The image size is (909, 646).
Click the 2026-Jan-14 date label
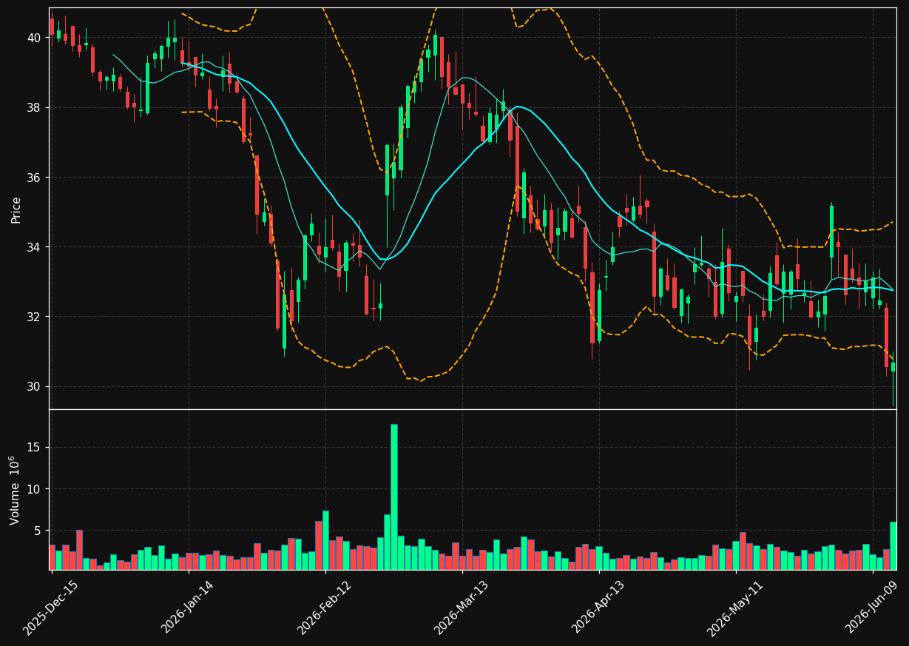(188, 608)
